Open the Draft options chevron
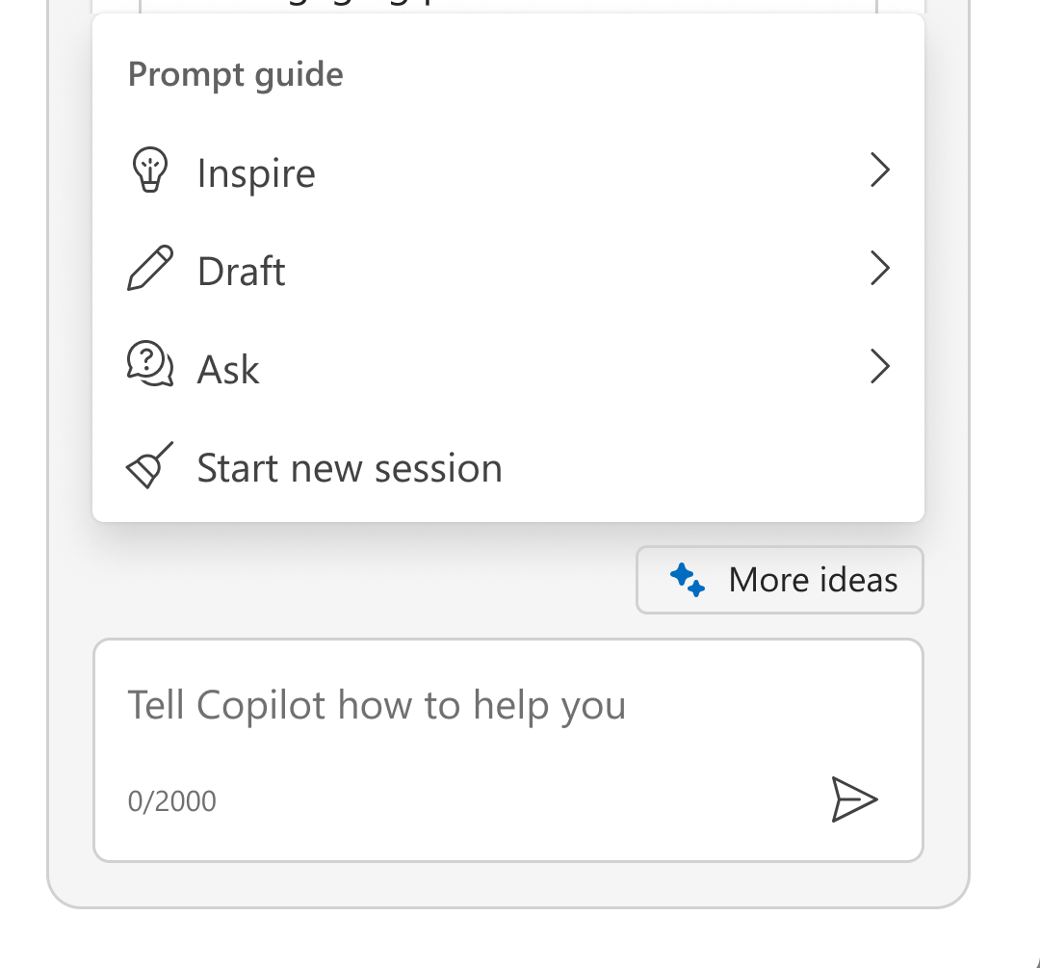Image resolution: width=1040 pixels, height=968 pixels. coord(879,269)
